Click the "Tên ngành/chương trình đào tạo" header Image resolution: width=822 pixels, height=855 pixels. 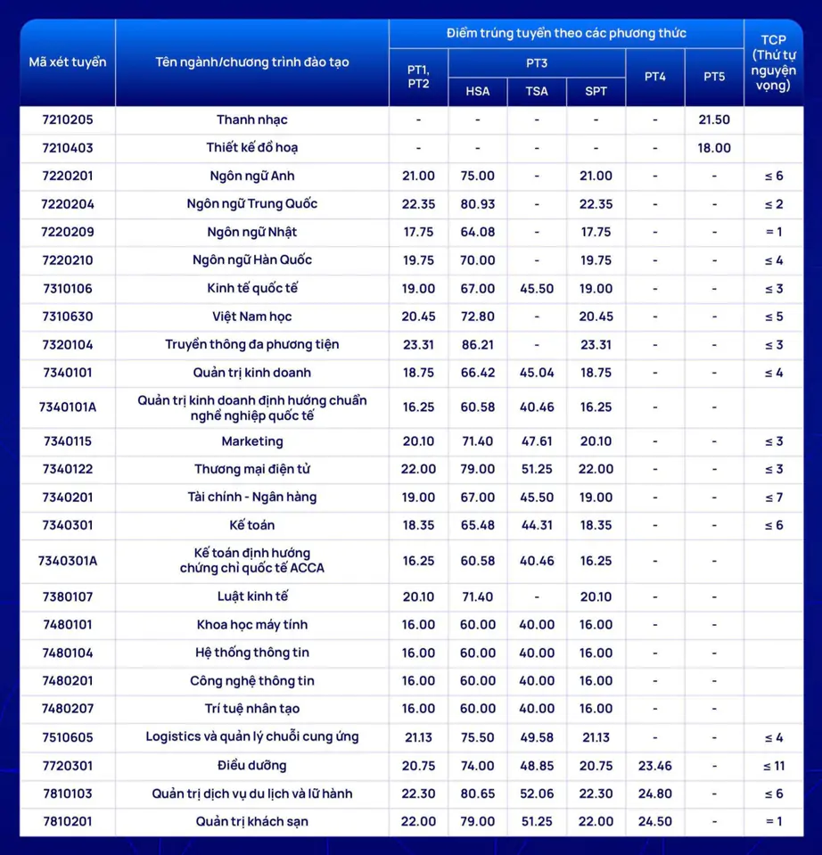[x=251, y=62]
